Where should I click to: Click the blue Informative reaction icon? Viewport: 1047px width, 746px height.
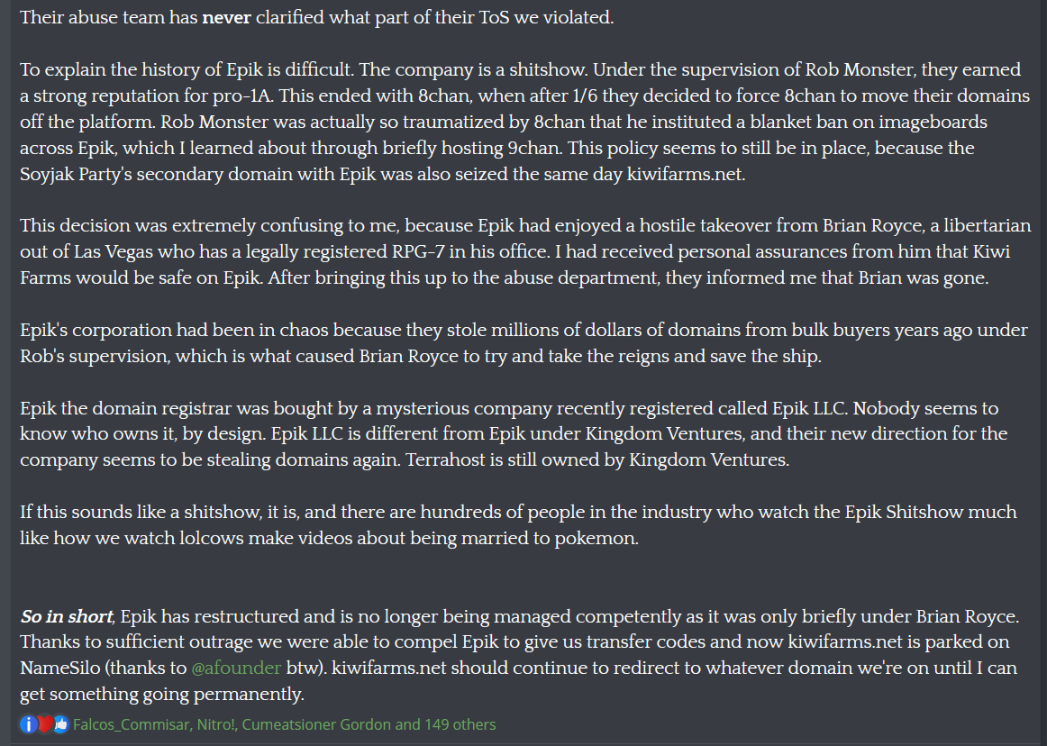click(x=29, y=724)
